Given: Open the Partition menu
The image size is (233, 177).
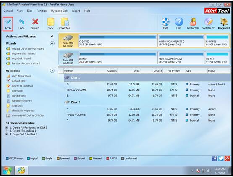Looking at the screenshot, I should click(x=42, y=11).
